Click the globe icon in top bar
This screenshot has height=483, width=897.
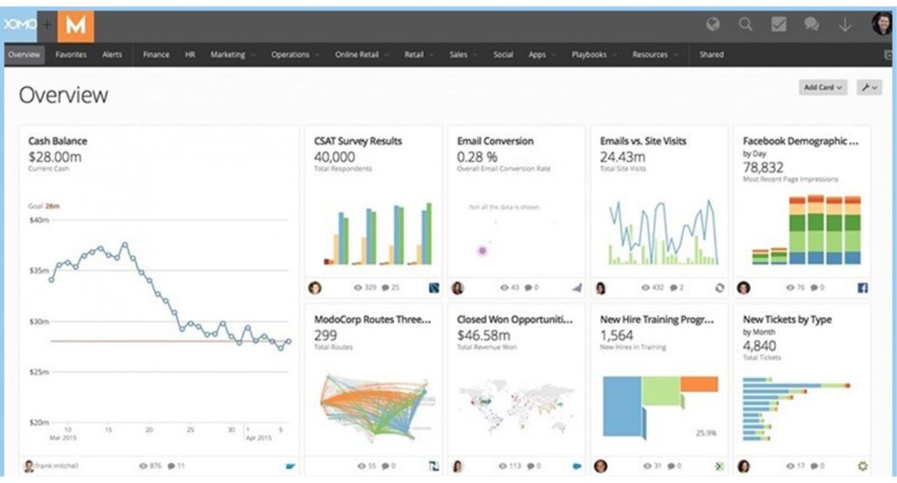[714, 24]
